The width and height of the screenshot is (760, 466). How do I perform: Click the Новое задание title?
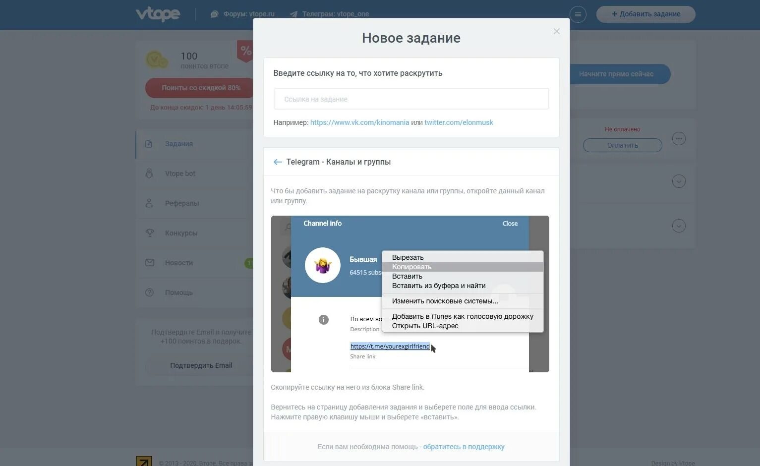coord(411,38)
